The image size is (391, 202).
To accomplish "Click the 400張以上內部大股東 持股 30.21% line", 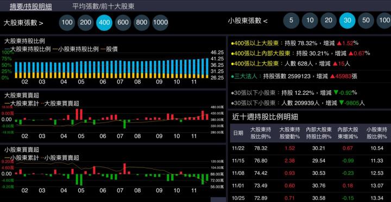I will pos(300,53).
